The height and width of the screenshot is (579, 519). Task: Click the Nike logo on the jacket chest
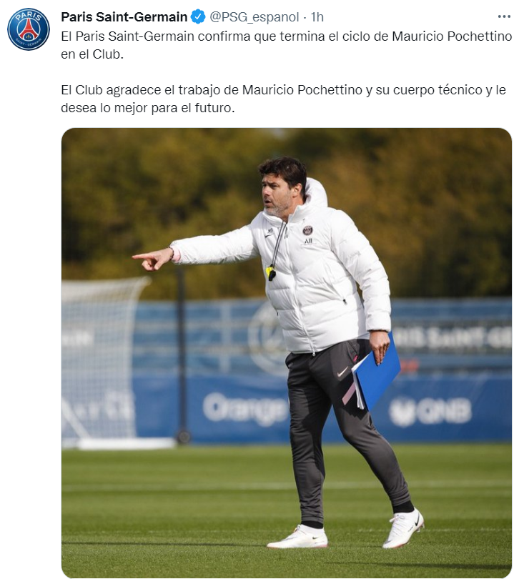pos(270,232)
